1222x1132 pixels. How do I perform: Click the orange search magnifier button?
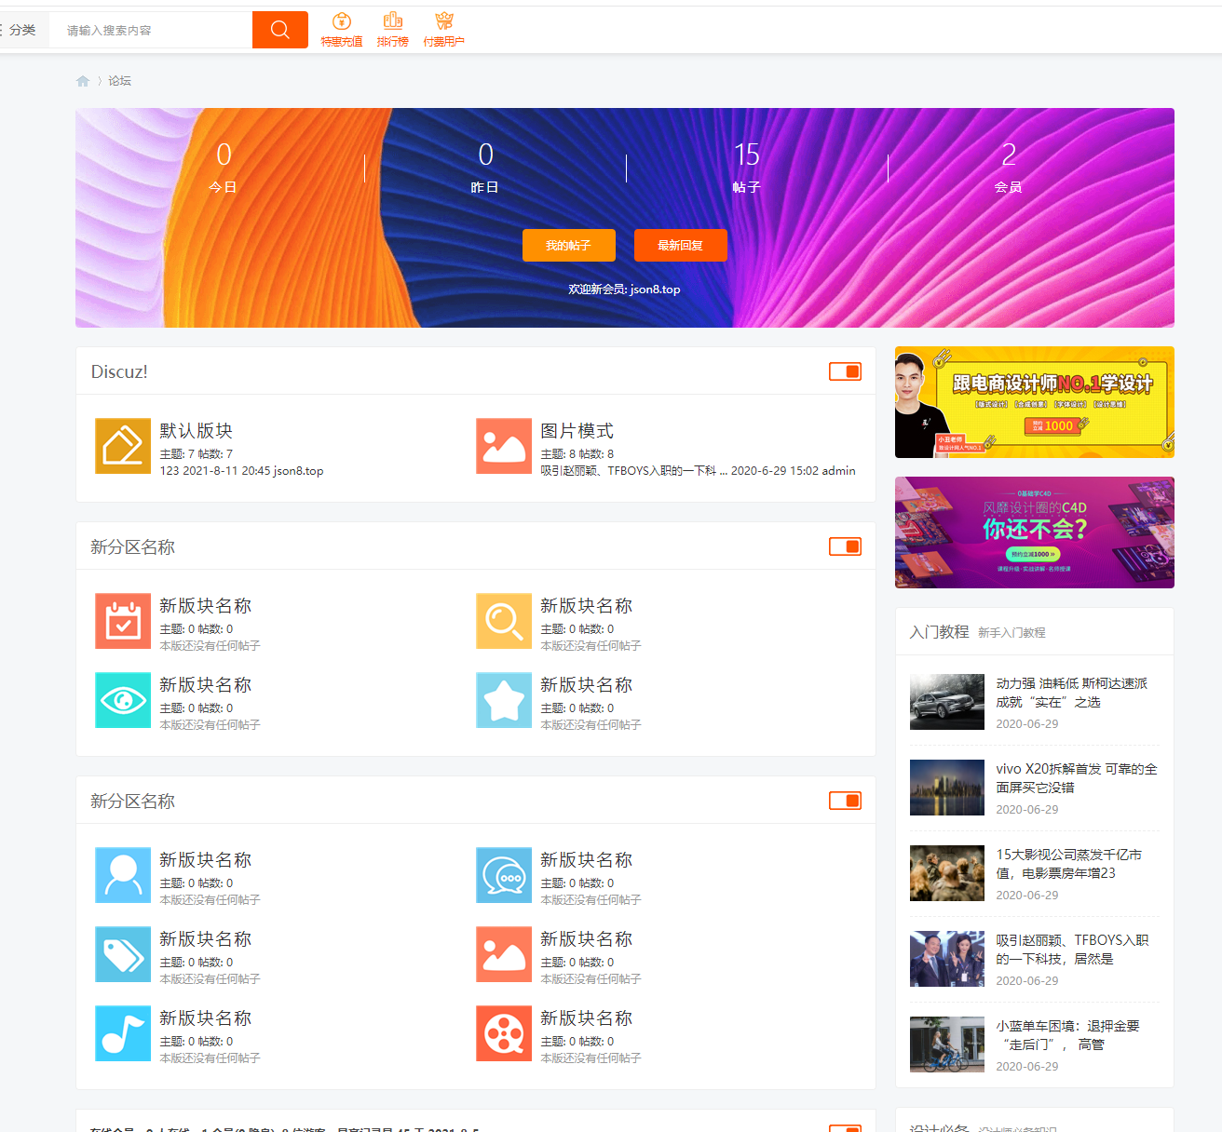[279, 30]
